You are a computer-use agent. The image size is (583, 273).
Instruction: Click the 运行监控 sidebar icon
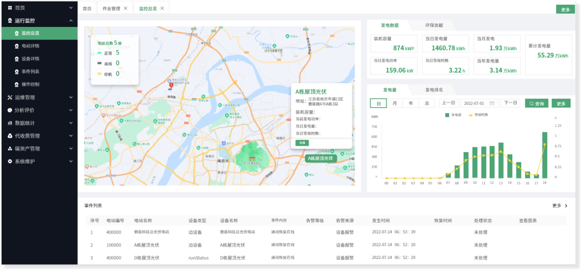click(10, 21)
